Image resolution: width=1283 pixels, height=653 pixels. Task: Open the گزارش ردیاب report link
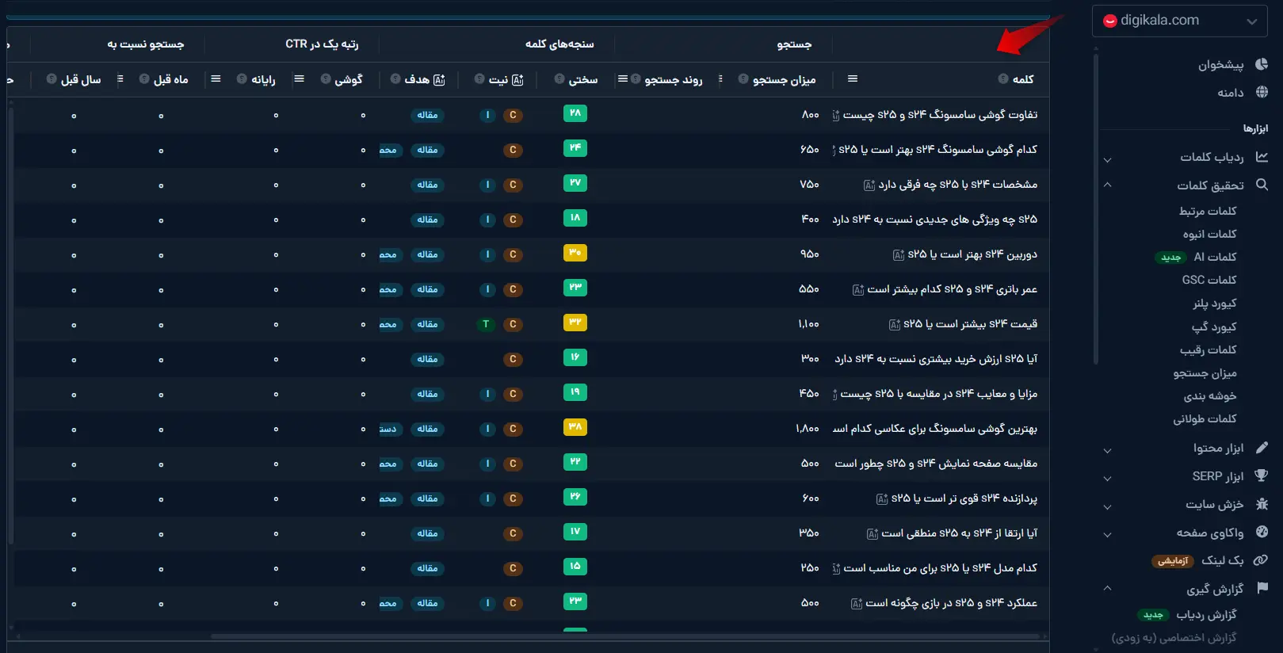point(1205,615)
